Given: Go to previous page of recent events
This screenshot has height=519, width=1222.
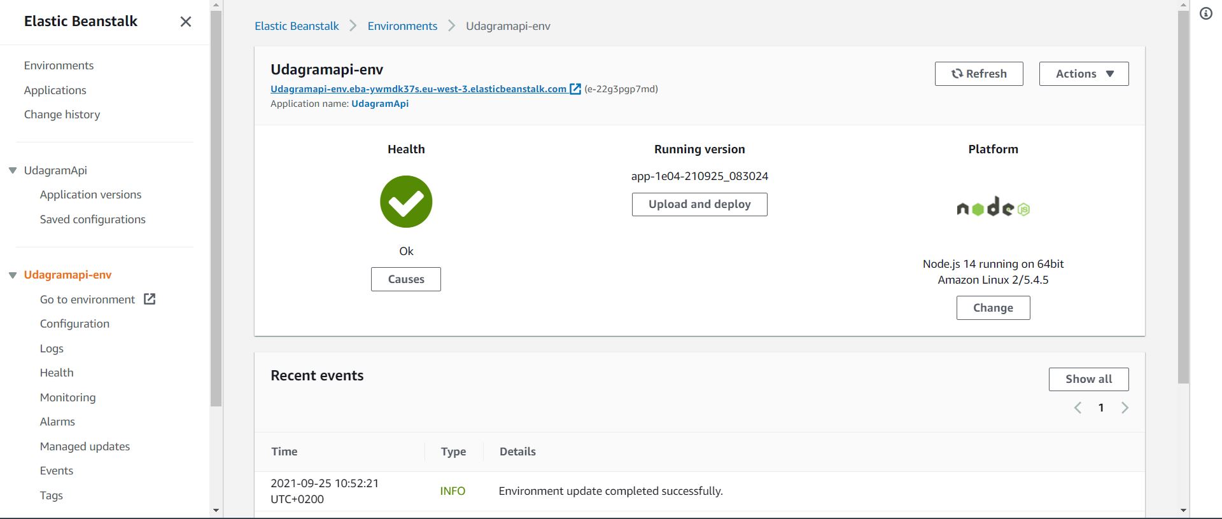Looking at the screenshot, I should click(1078, 408).
